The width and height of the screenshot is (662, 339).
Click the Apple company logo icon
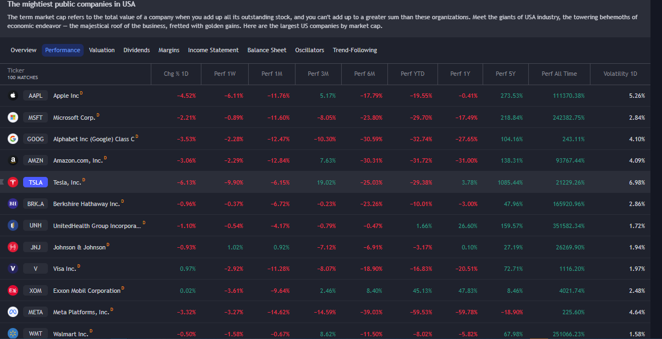(x=13, y=96)
